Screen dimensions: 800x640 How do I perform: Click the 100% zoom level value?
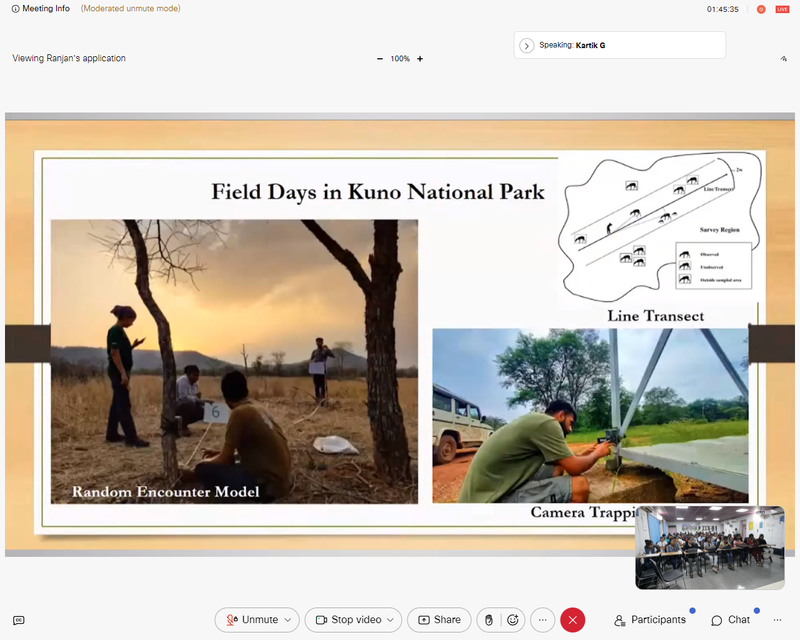coord(400,59)
